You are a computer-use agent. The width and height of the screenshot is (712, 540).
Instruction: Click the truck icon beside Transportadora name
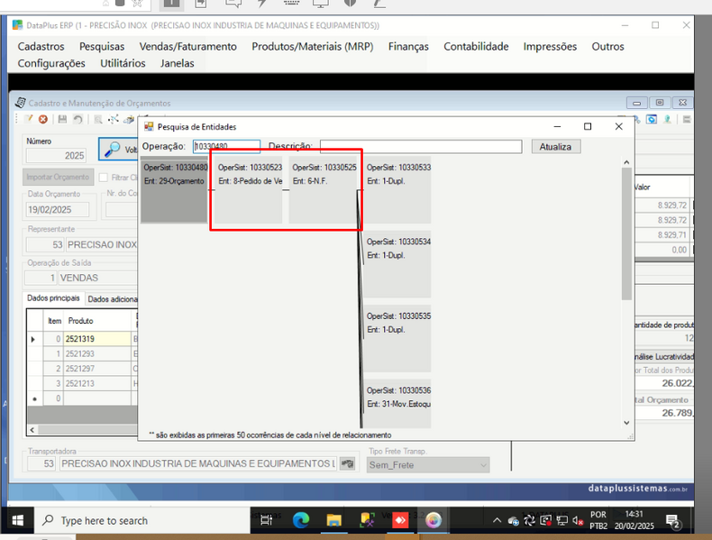click(347, 463)
